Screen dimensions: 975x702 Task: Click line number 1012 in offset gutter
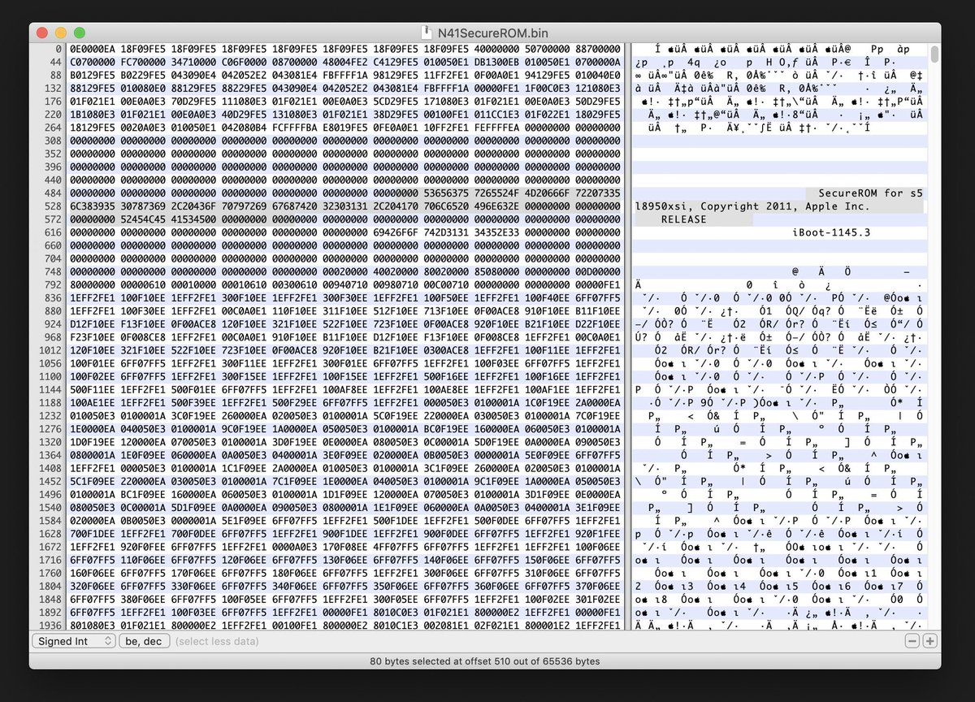52,350
